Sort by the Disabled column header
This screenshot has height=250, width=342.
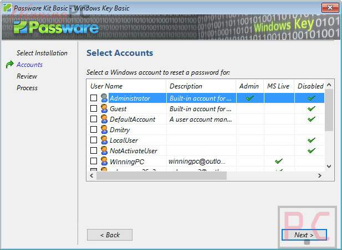(x=310, y=86)
